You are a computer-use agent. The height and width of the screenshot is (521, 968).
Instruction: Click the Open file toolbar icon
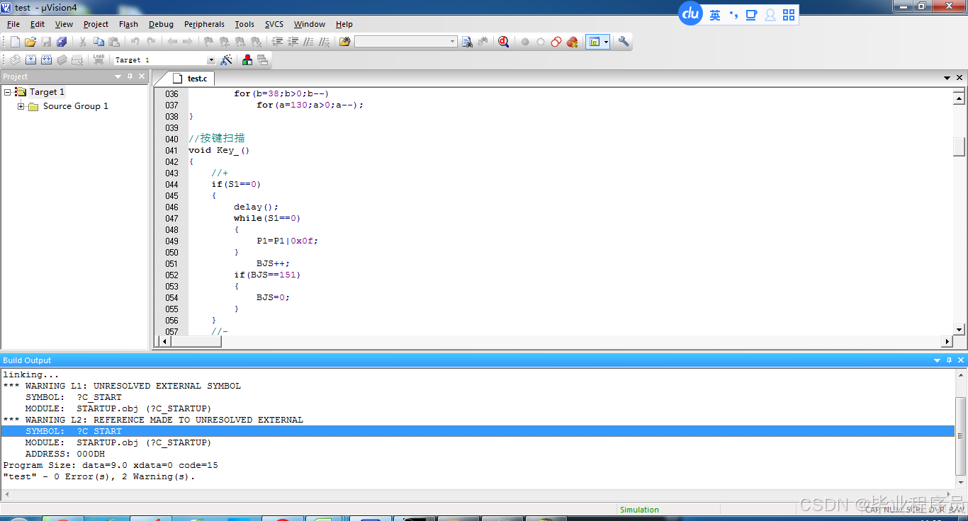(x=30, y=42)
